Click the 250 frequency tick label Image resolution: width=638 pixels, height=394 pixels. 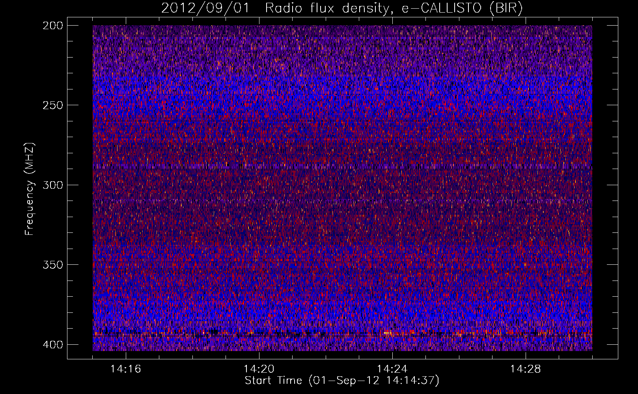coord(53,105)
